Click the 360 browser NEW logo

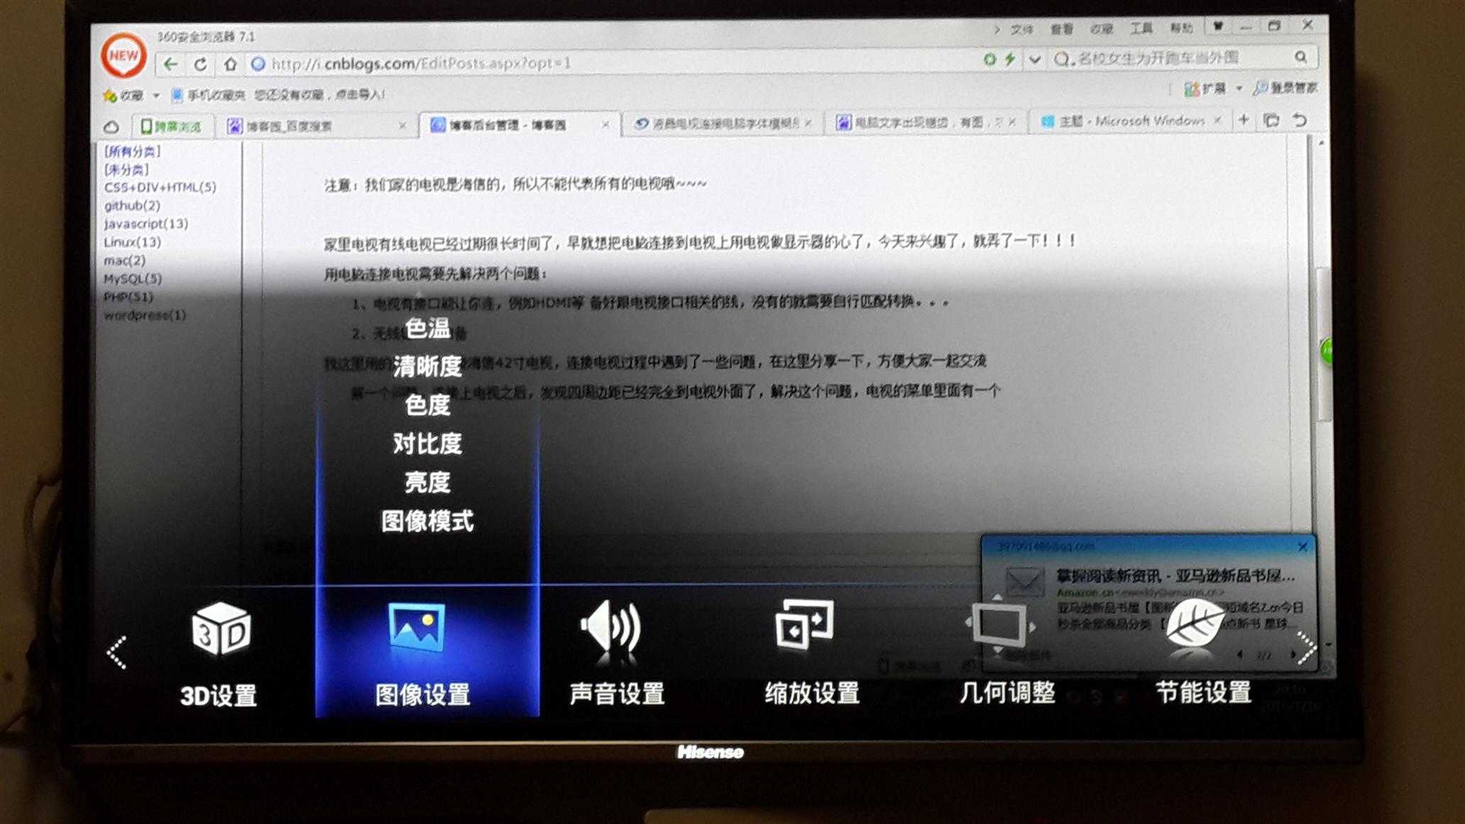tap(124, 55)
